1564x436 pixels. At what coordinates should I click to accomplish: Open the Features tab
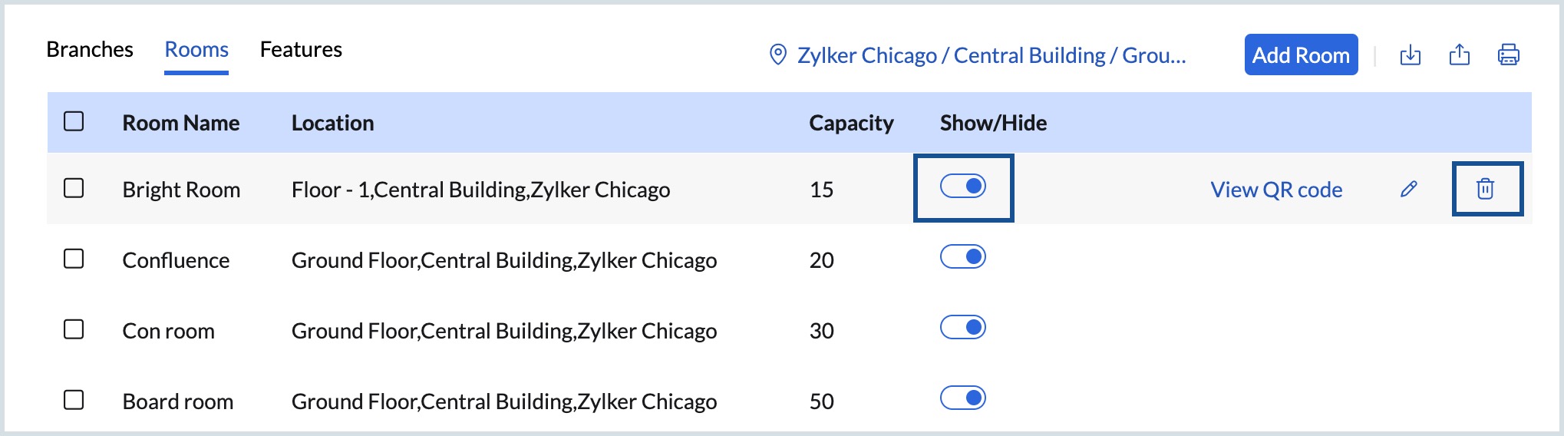pos(301,50)
